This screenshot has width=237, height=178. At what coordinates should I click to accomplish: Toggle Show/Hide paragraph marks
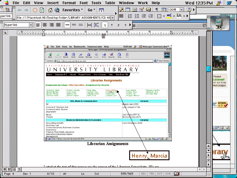(x=157, y=10)
